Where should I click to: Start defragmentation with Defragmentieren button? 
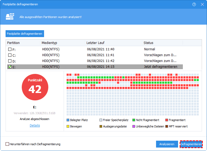pos(191,144)
